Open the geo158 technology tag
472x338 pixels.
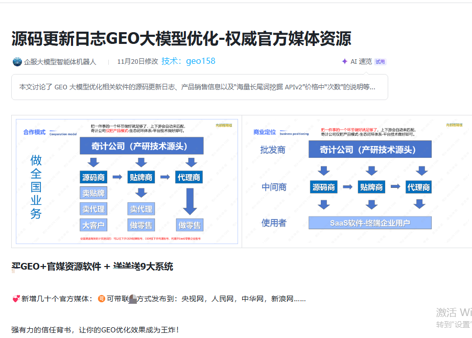pos(202,61)
